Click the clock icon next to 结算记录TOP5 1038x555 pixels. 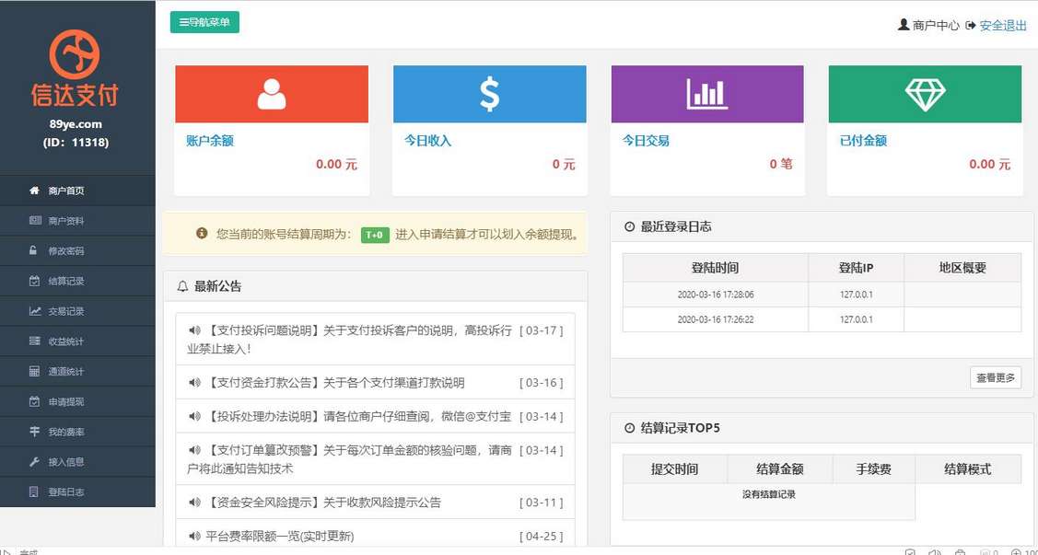[630, 428]
